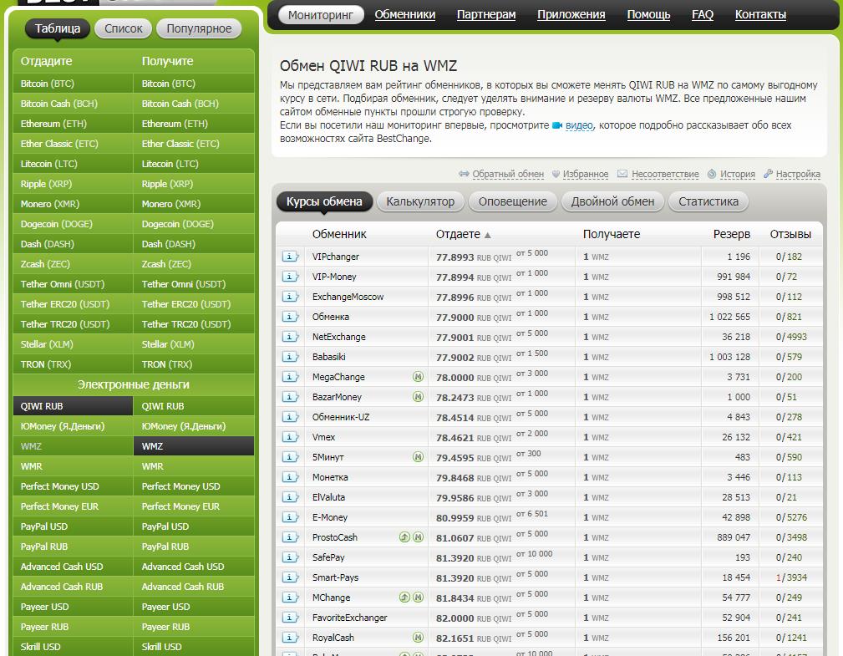The height and width of the screenshot is (656, 843).
Task: Select Bitcoin (BTC) in Отдадите column
Action: (74, 84)
